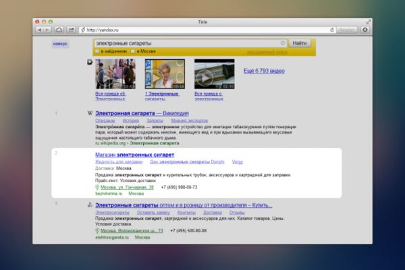
Task: Open the downloads icon beside Reader
Action: [364, 30]
